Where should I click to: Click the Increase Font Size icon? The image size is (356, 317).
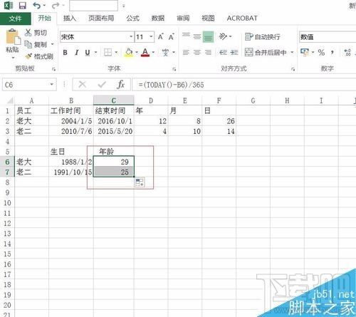pos(161,37)
